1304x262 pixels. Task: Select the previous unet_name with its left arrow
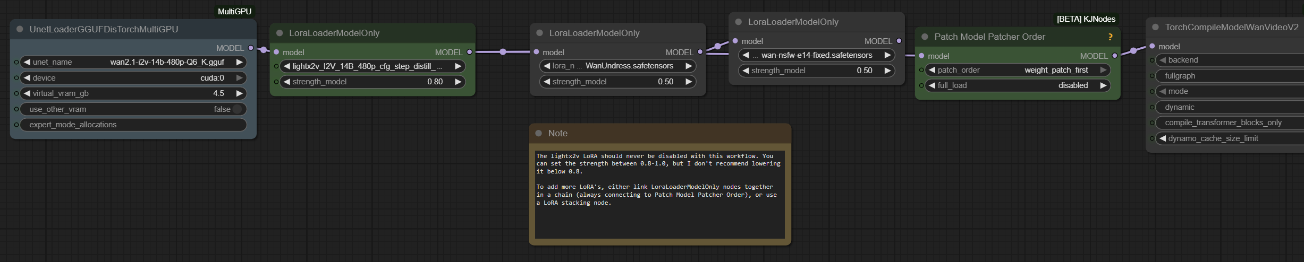pos(27,62)
